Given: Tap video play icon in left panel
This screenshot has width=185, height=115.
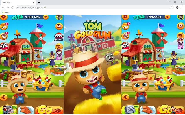Looking at the screenshot, I should tap(59, 26).
